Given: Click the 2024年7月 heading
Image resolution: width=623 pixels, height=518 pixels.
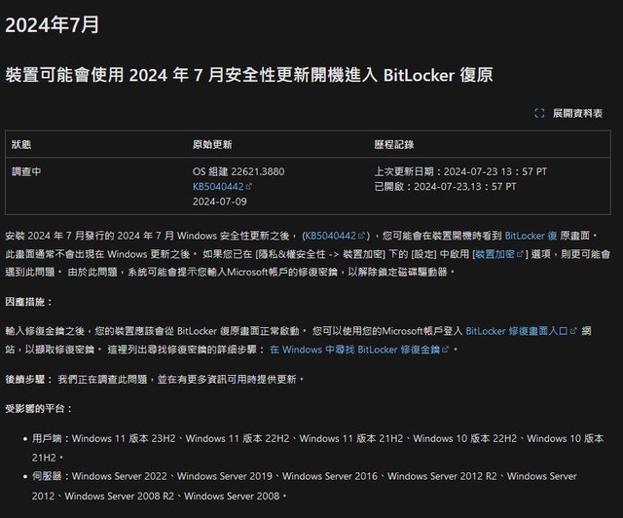Looking at the screenshot, I should click(52, 25).
